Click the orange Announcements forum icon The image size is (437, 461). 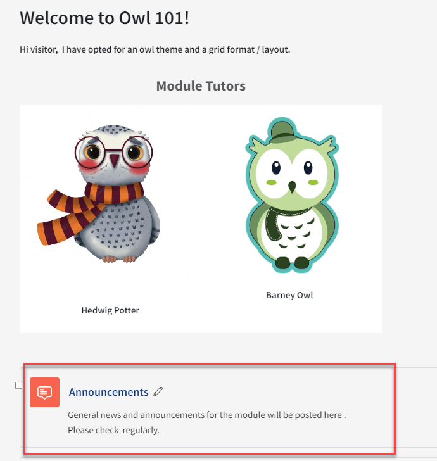tap(45, 392)
